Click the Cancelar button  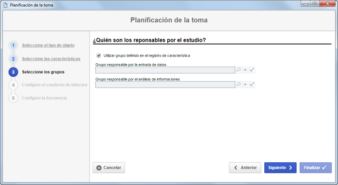click(x=109, y=168)
